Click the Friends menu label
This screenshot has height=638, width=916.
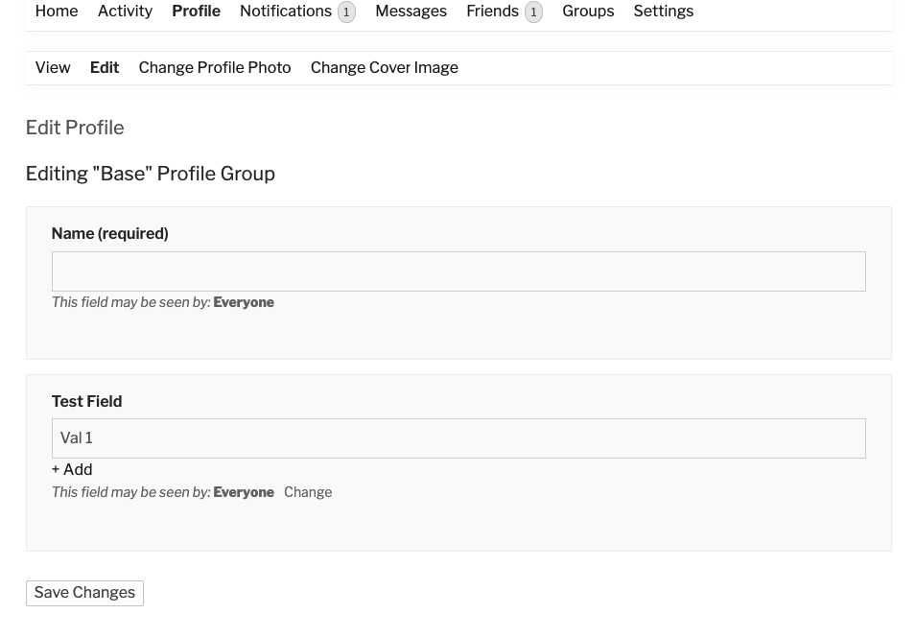pos(492,12)
